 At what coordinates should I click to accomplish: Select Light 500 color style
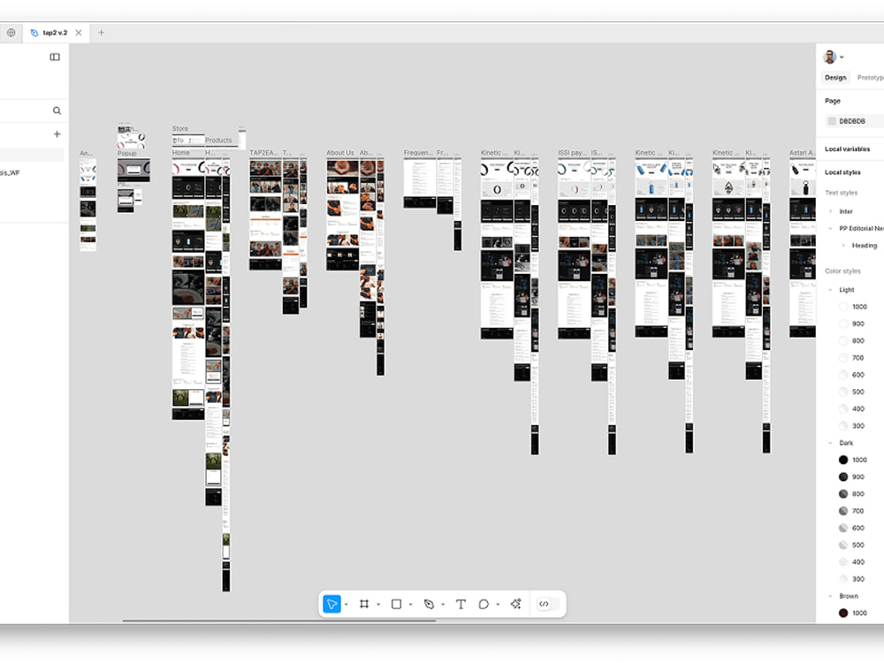click(x=851, y=392)
